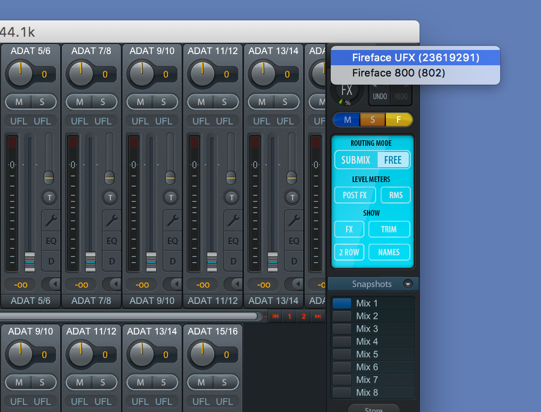Show EQ for upper-row ADAT 11/12
The image size is (541, 412).
(233, 241)
